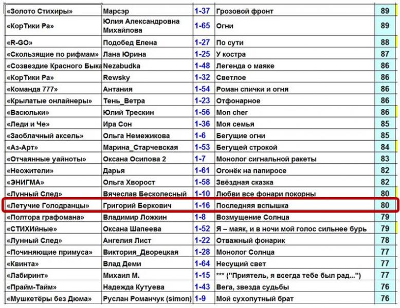Screen dimensions: 400x308
Task: Click the entry number 1-16 in highlighted row
Action: point(202,205)
